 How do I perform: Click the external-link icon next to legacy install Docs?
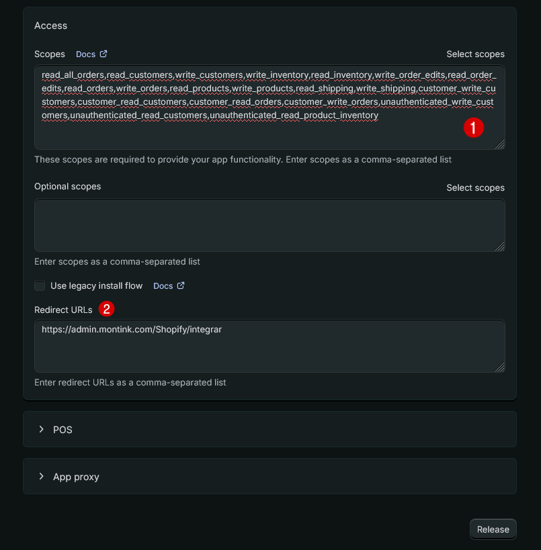[181, 285]
